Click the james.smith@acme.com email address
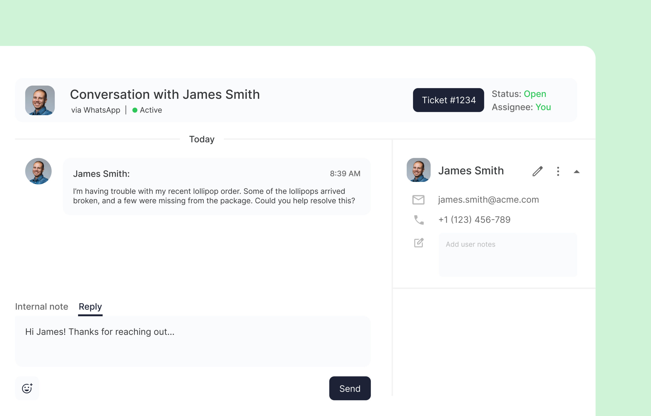651x416 pixels. click(x=488, y=200)
